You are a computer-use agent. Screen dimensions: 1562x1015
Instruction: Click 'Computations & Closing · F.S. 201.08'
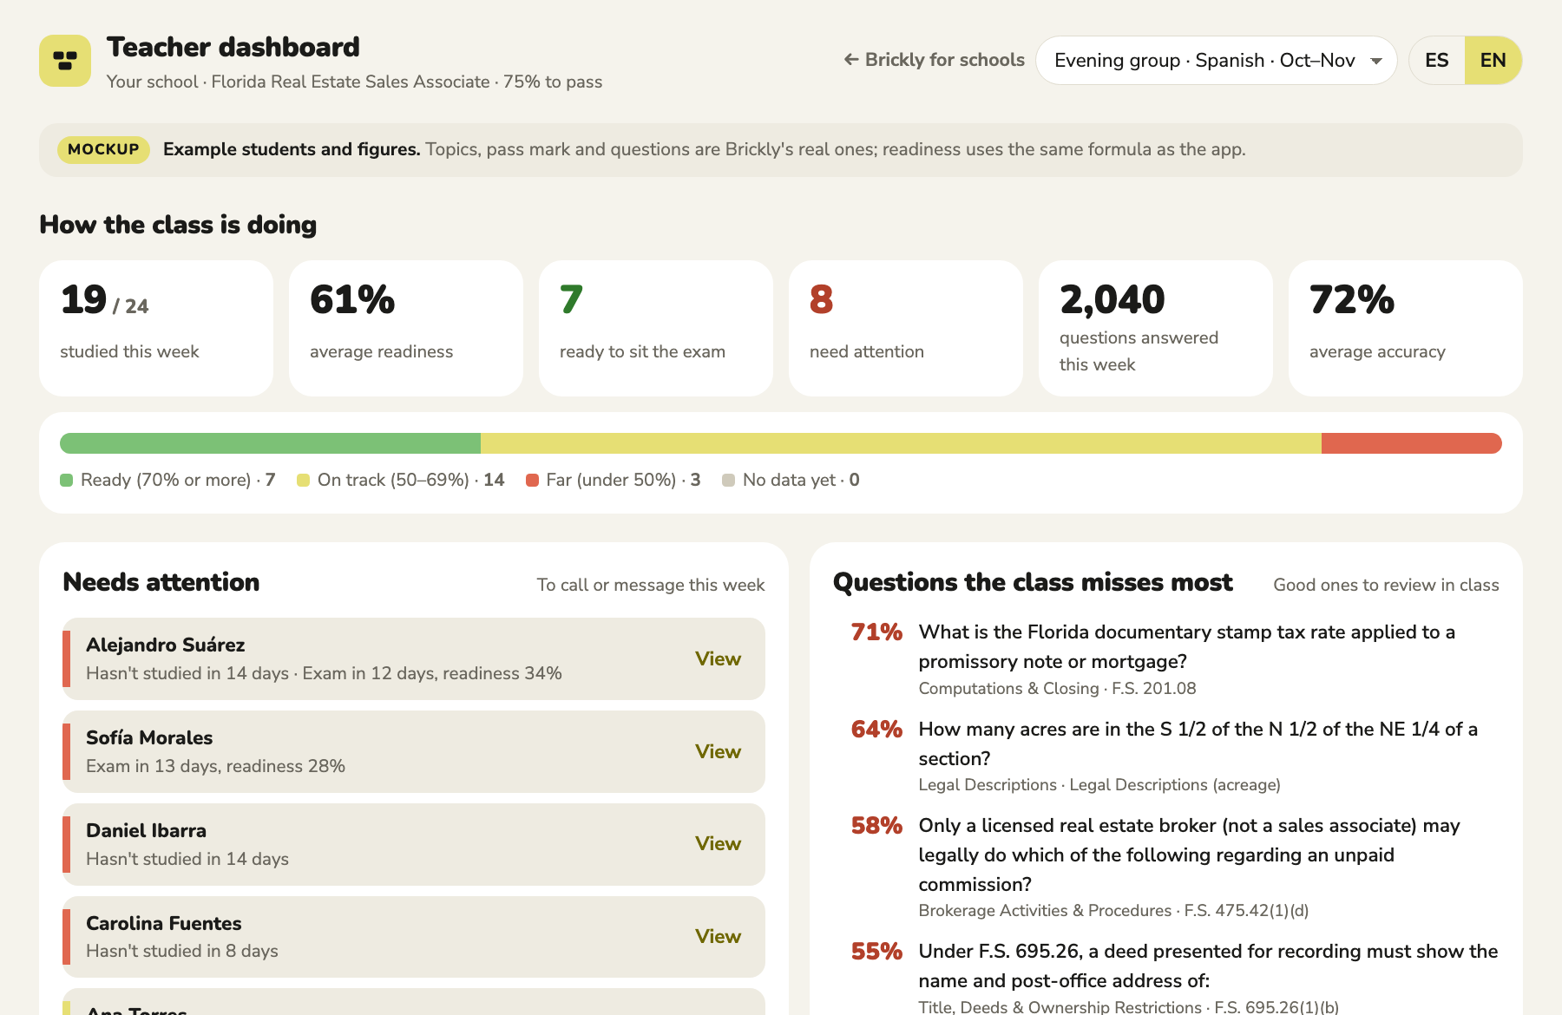point(1057,689)
